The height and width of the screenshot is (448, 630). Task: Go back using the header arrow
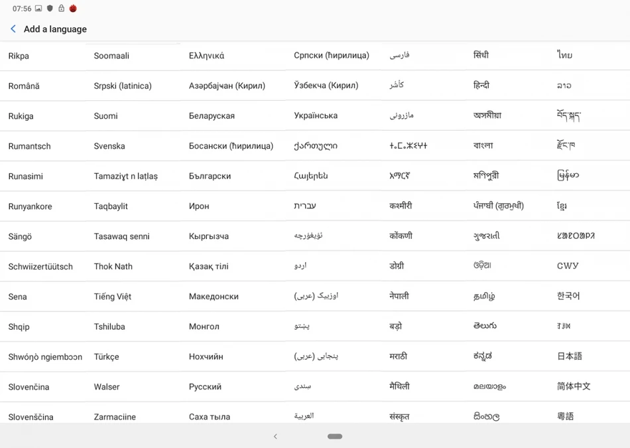click(x=13, y=29)
